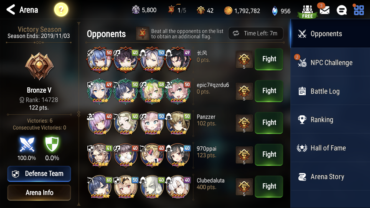Select the Ranking tab
This screenshot has height=208, width=370.
click(330, 120)
